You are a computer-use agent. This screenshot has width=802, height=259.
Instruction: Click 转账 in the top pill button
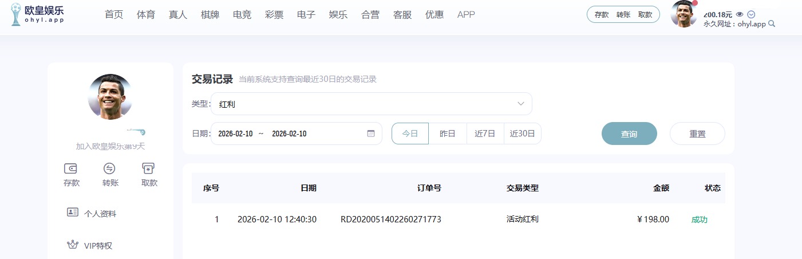tap(623, 15)
